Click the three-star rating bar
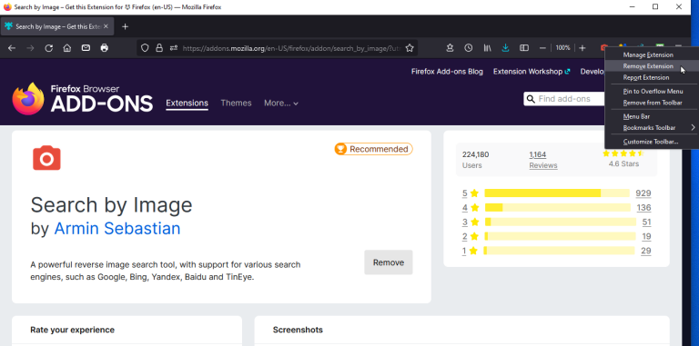Screen dimensions: 699x346 tap(561, 222)
